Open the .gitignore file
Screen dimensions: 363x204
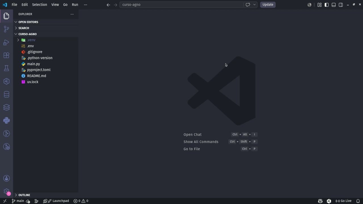tap(46, 52)
